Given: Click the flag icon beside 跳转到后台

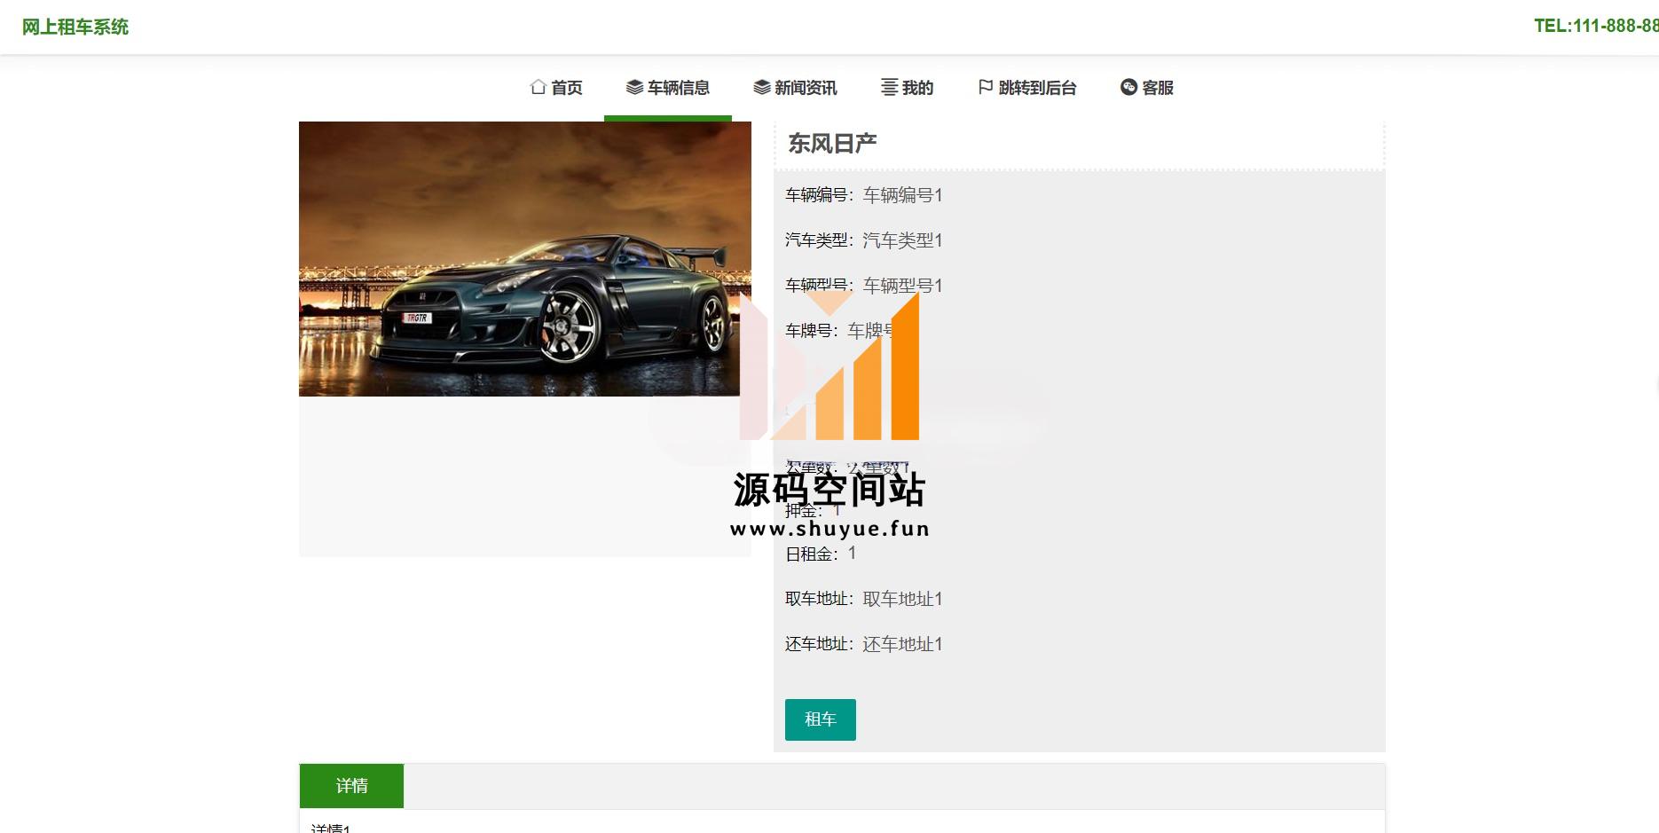Looking at the screenshot, I should pos(985,87).
